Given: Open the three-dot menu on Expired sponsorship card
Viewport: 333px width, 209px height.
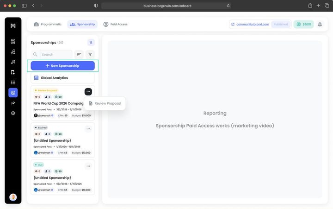Looking at the screenshot, I should coord(88,129).
